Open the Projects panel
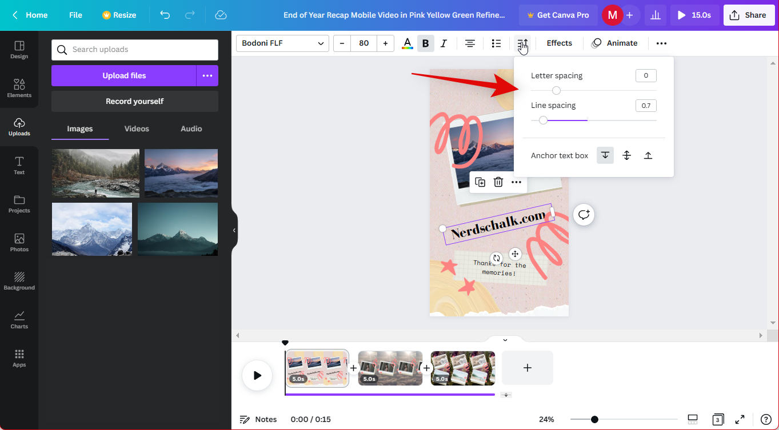This screenshot has width=779, height=430. click(19, 204)
